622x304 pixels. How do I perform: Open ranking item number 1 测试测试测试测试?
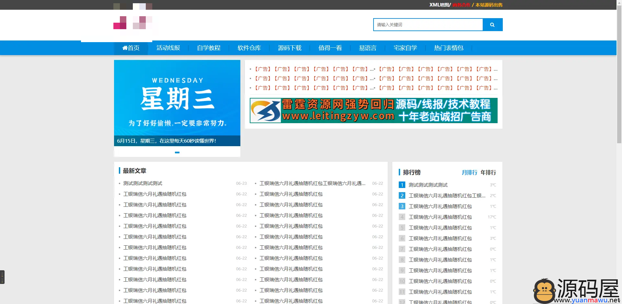[428, 185]
